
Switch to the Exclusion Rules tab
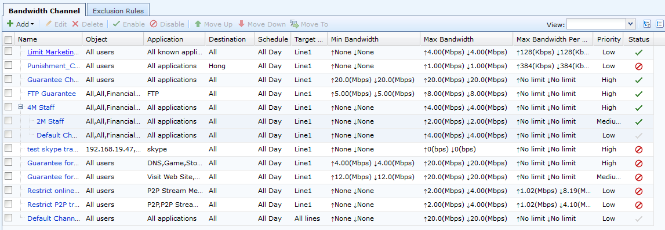point(118,11)
